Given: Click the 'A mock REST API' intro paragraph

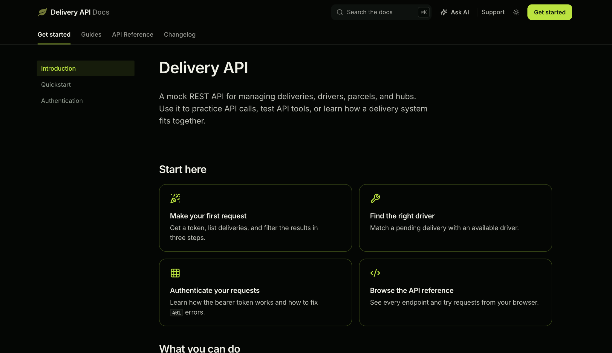Looking at the screenshot, I should pos(293,109).
